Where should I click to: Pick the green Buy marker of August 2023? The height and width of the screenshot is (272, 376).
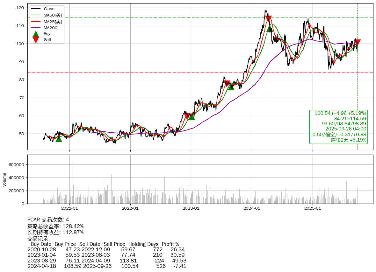231,87
